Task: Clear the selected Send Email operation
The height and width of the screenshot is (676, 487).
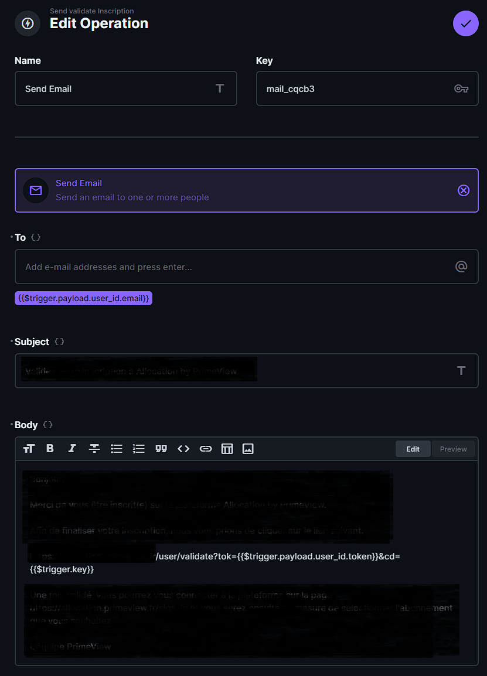Action: (x=463, y=190)
